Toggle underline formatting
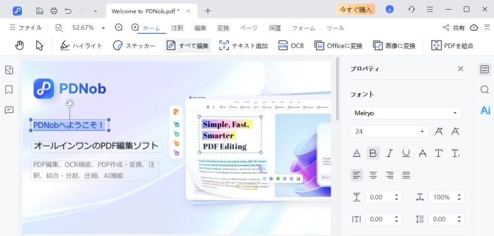 tap(406, 153)
